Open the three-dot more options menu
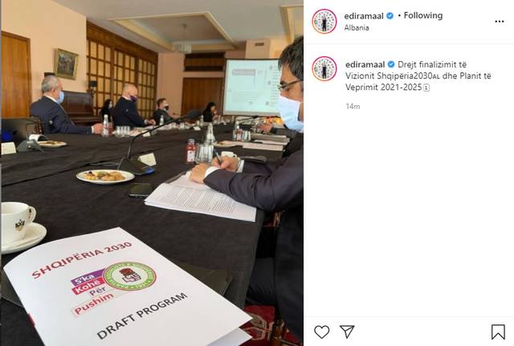This screenshot has width=514, height=346. point(500,22)
